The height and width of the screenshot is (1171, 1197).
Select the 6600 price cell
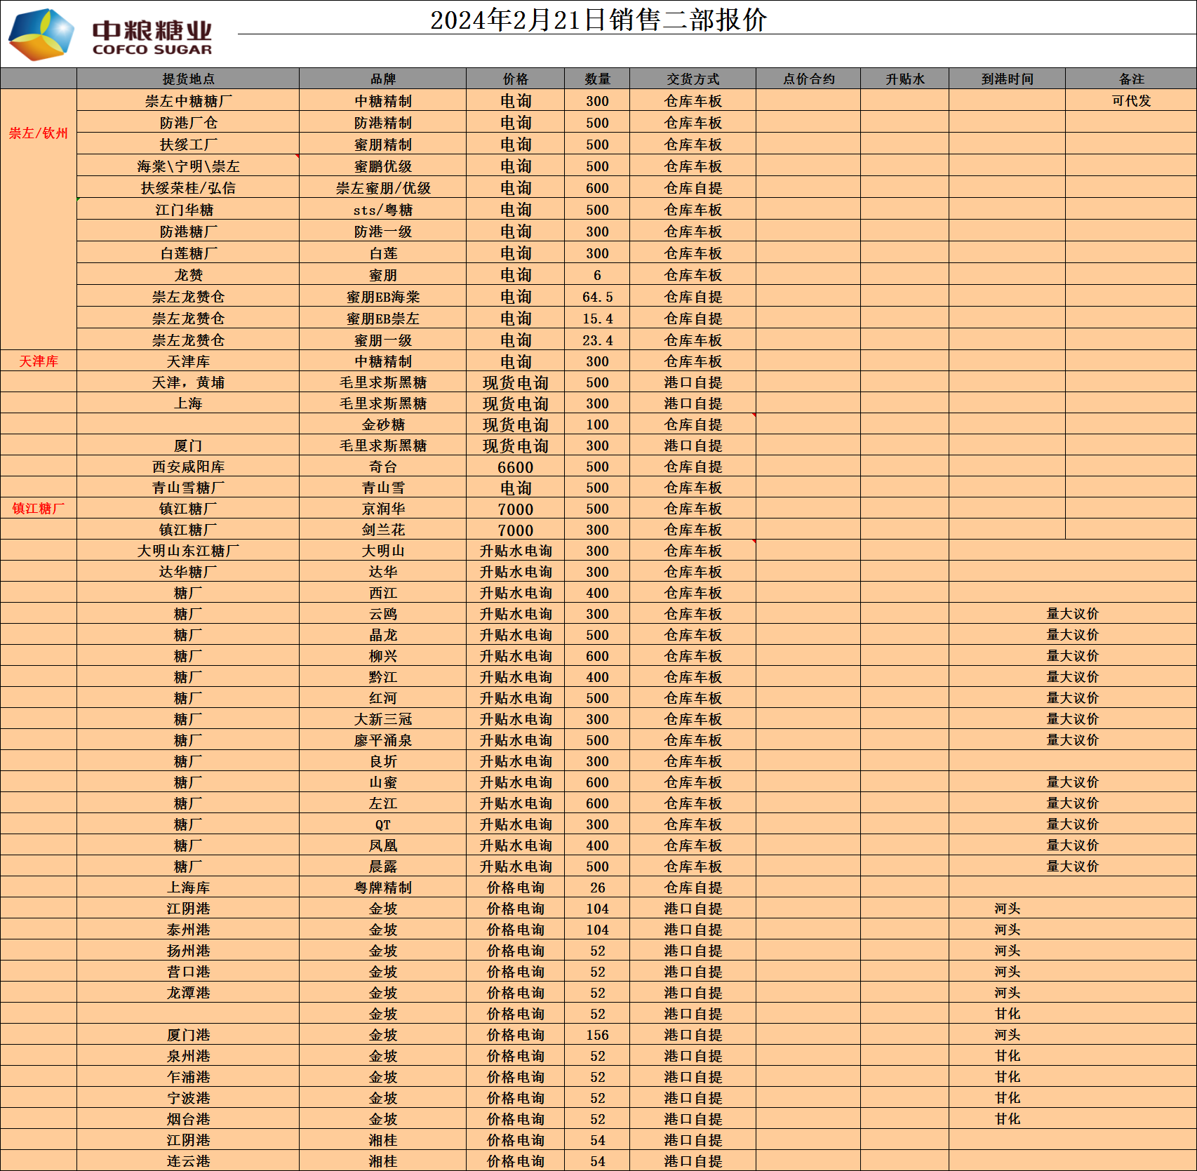pos(515,467)
